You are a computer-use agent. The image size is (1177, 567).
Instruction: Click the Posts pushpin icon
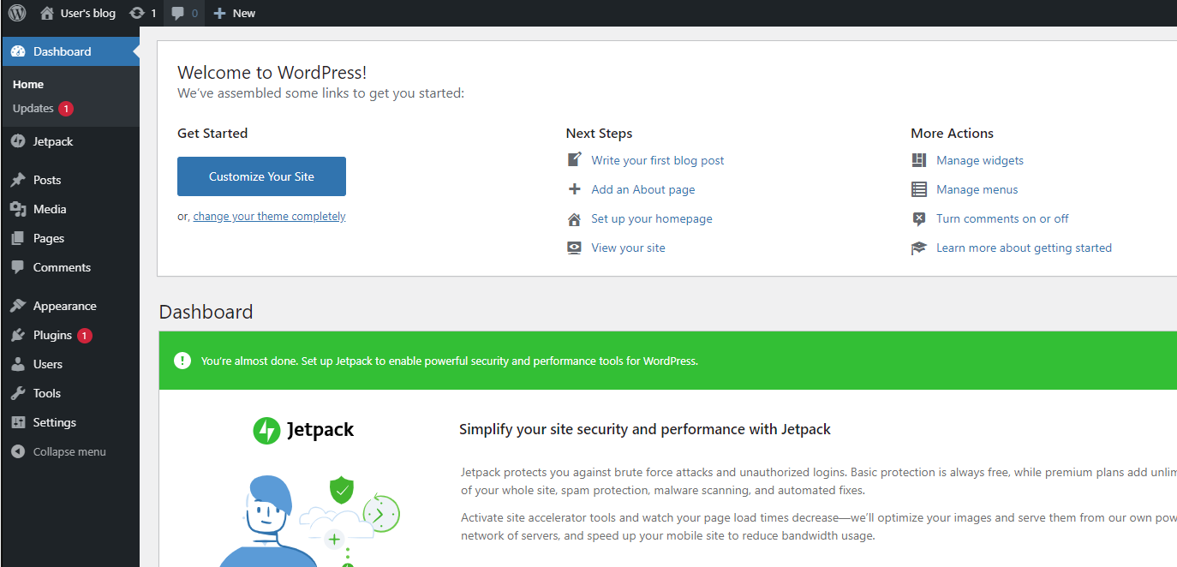(x=18, y=180)
